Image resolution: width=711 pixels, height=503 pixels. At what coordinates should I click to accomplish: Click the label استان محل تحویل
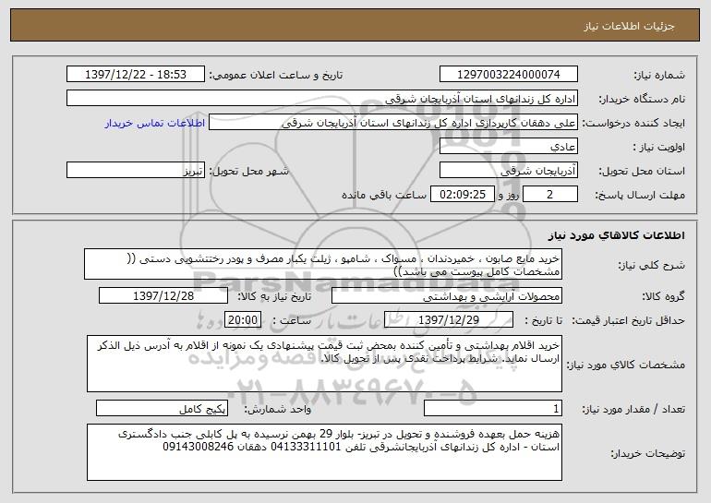tap(642, 171)
